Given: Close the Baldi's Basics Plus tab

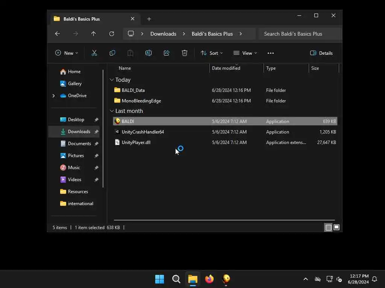Looking at the screenshot, I should (133, 19).
